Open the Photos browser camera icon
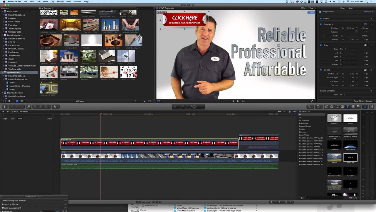This screenshot has height=212, width=376. [x=332, y=107]
